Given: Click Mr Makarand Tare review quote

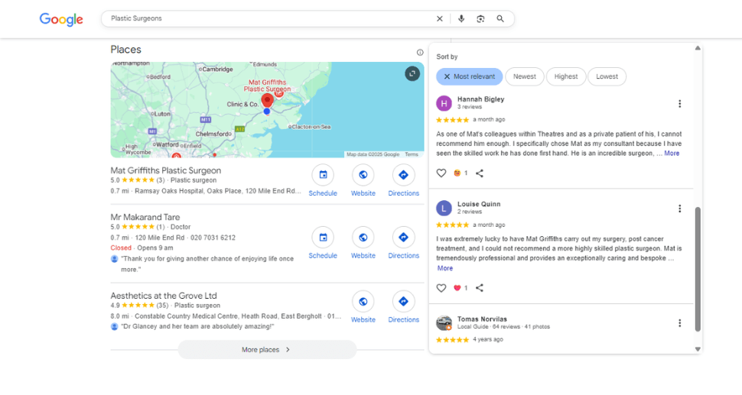Looking at the screenshot, I should pyautogui.click(x=207, y=264).
